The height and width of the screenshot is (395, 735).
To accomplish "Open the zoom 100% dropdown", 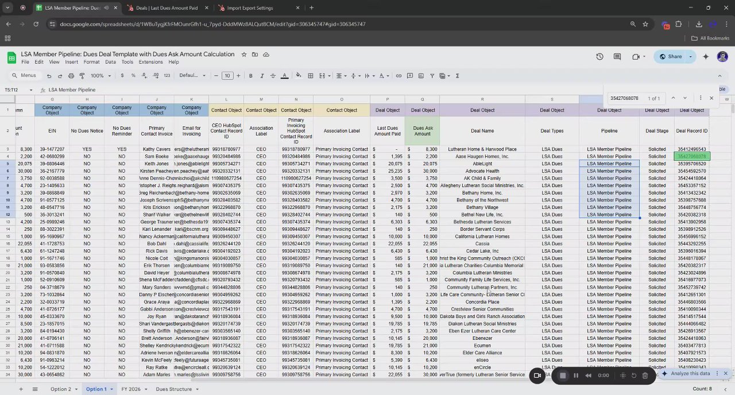I will pos(100,76).
